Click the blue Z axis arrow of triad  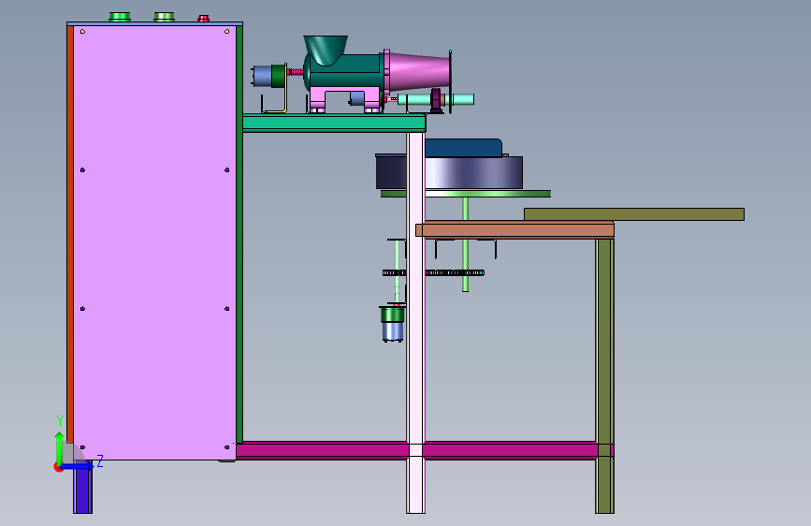(79, 466)
